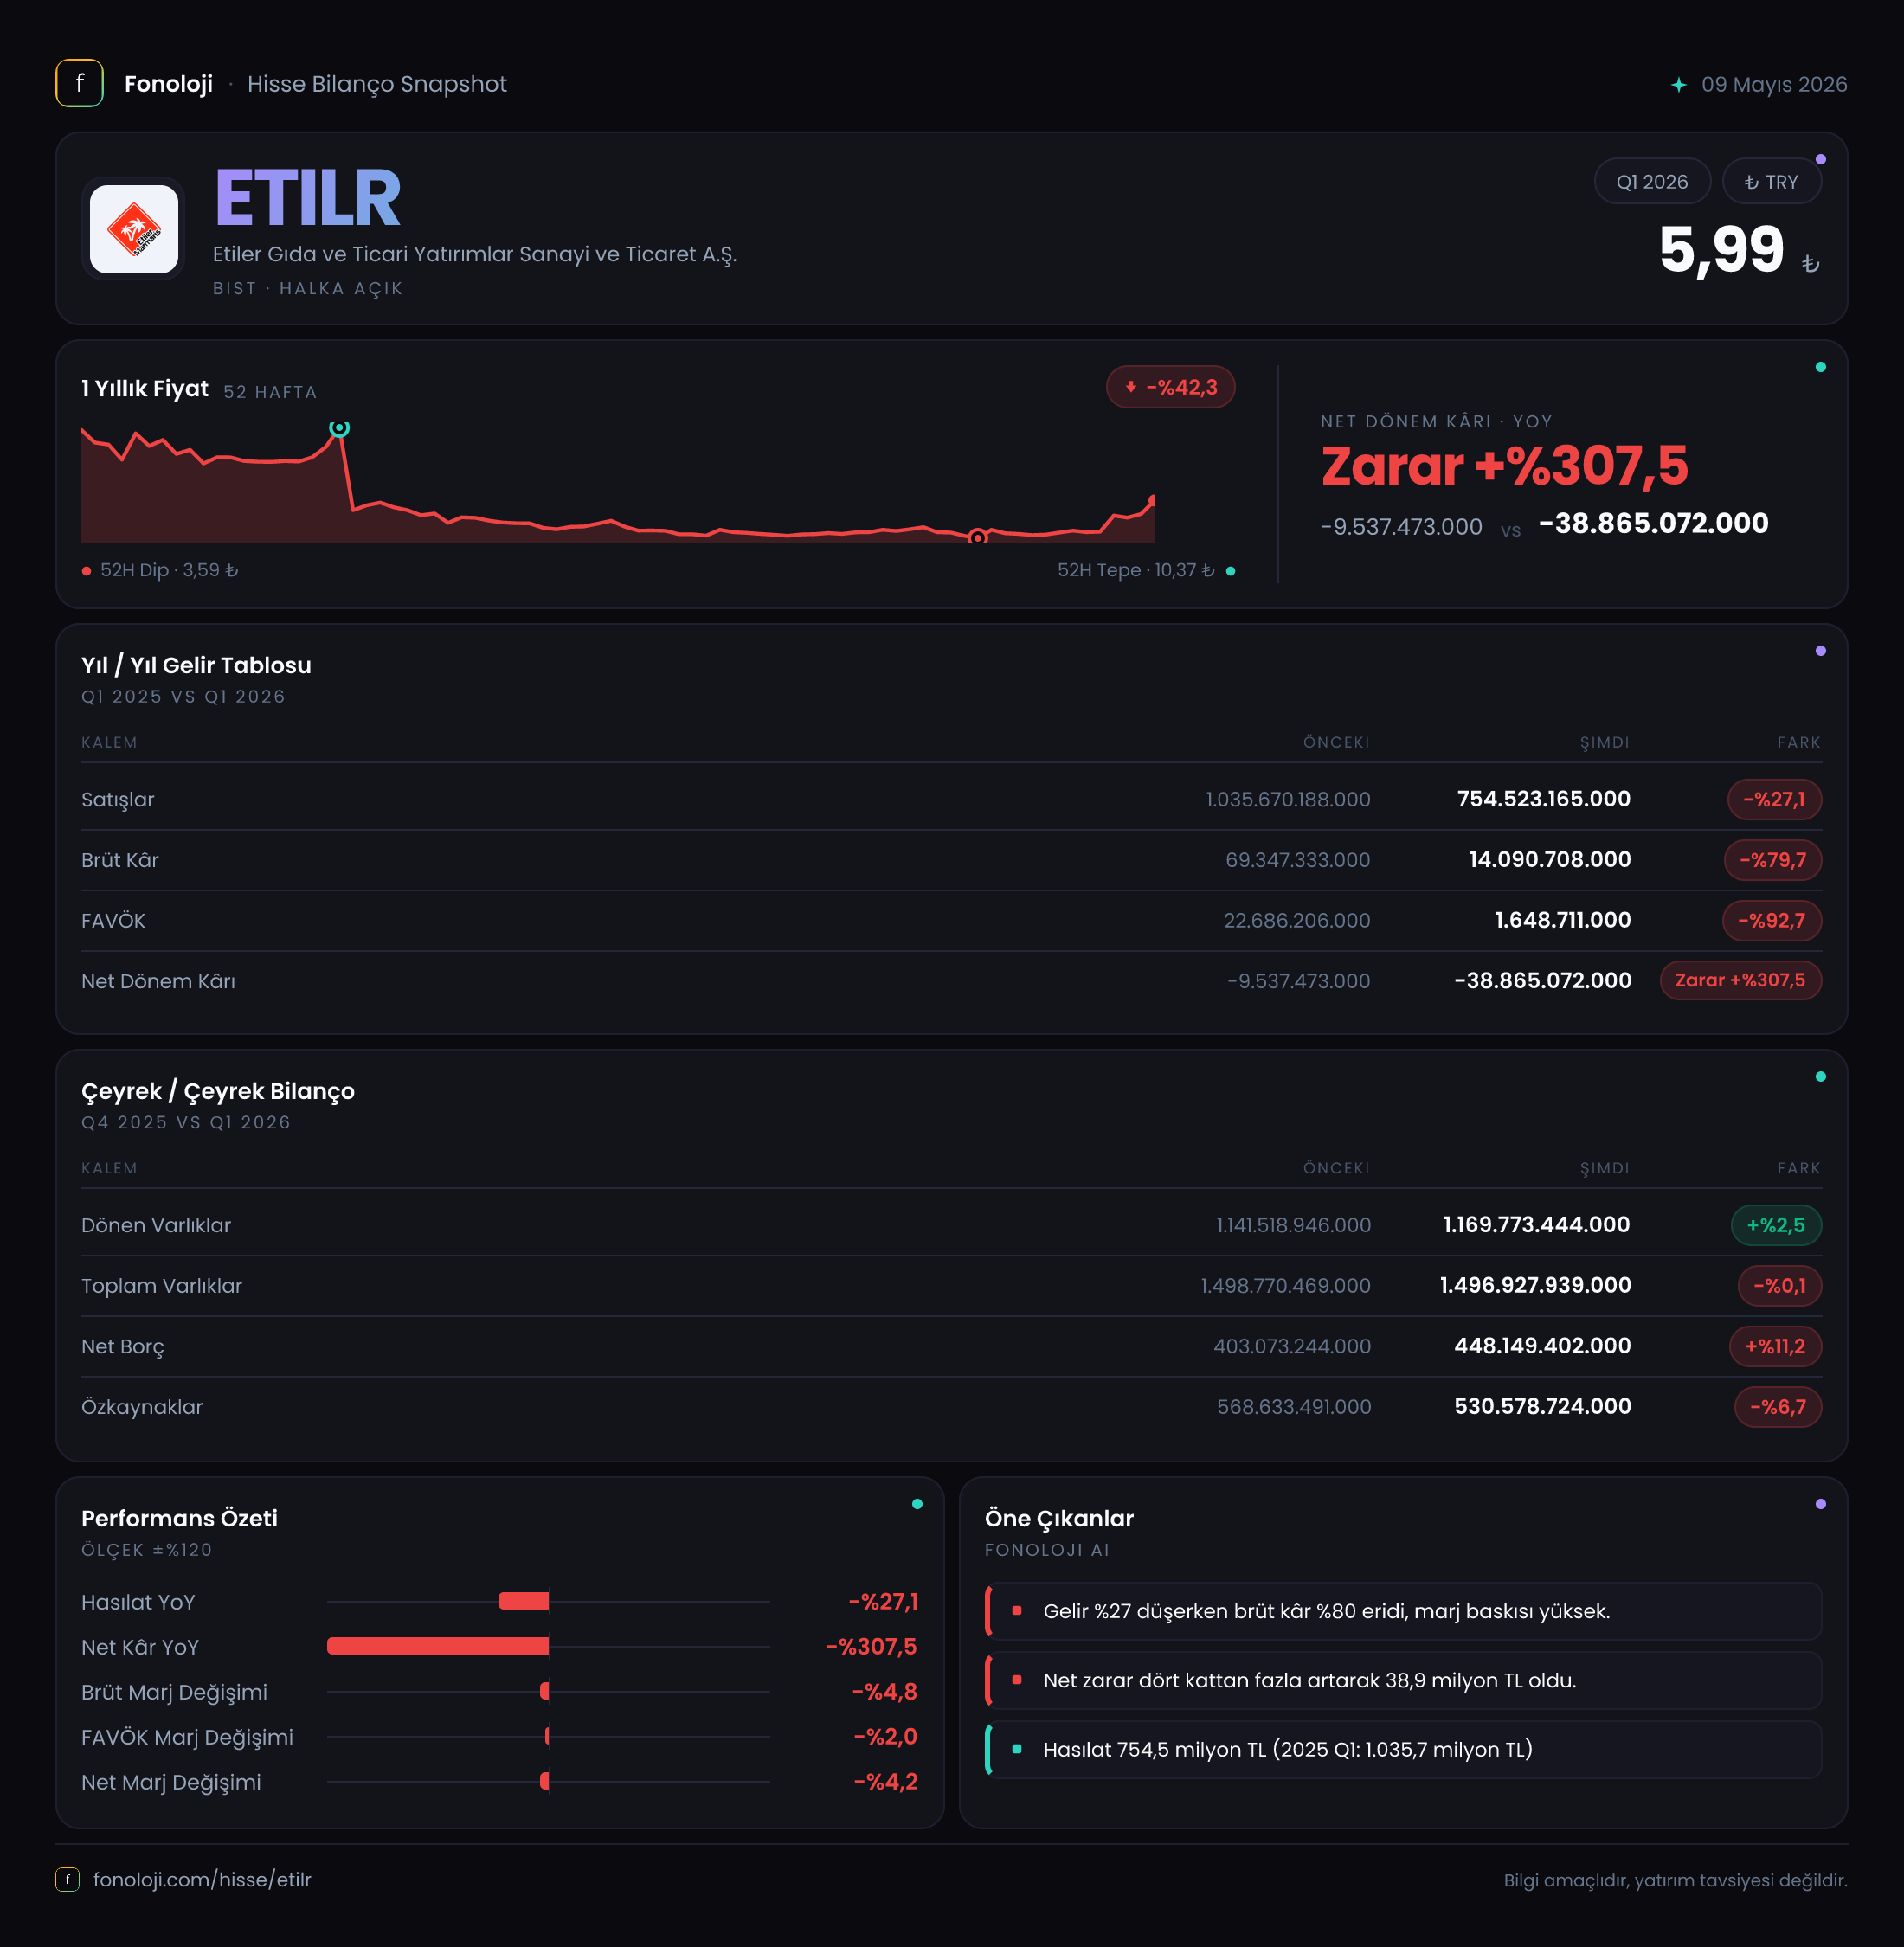Click the "Hisse Bilanço Snapshot" header text
This screenshot has height=1947, width=1904.
377,84
